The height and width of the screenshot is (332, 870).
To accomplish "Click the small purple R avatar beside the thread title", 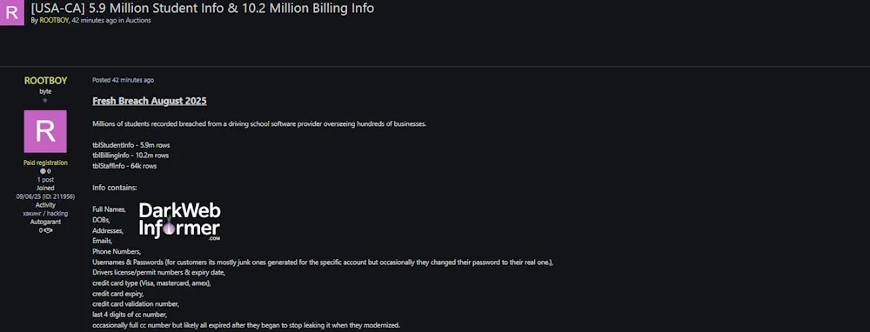I will 11,12.
